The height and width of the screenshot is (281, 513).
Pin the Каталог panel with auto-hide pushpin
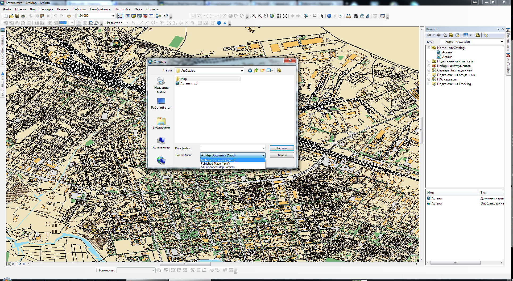click(498, 29)
